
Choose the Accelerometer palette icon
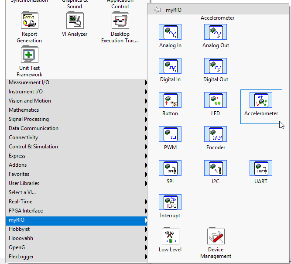(x=261, y=100)
